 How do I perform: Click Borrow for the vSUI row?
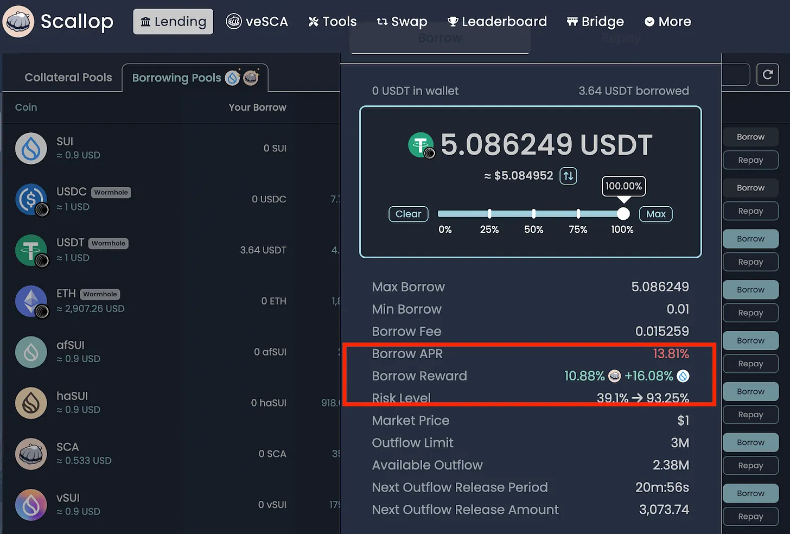[750, 493]
